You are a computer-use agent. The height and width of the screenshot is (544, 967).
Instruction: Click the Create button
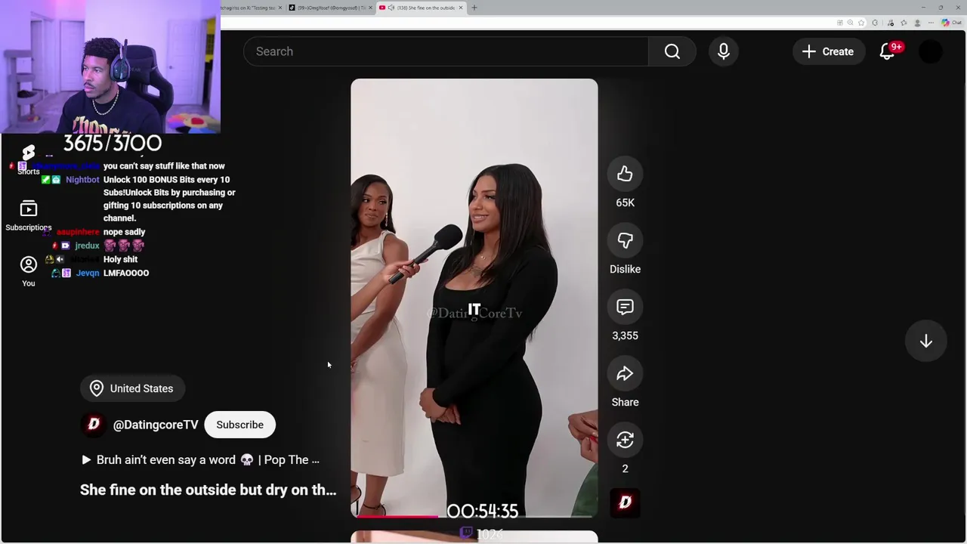828,51
